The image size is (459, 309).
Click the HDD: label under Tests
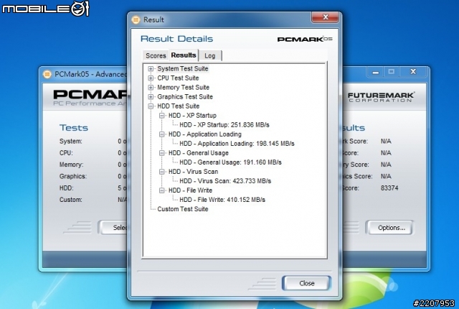[x=67, y=188]
